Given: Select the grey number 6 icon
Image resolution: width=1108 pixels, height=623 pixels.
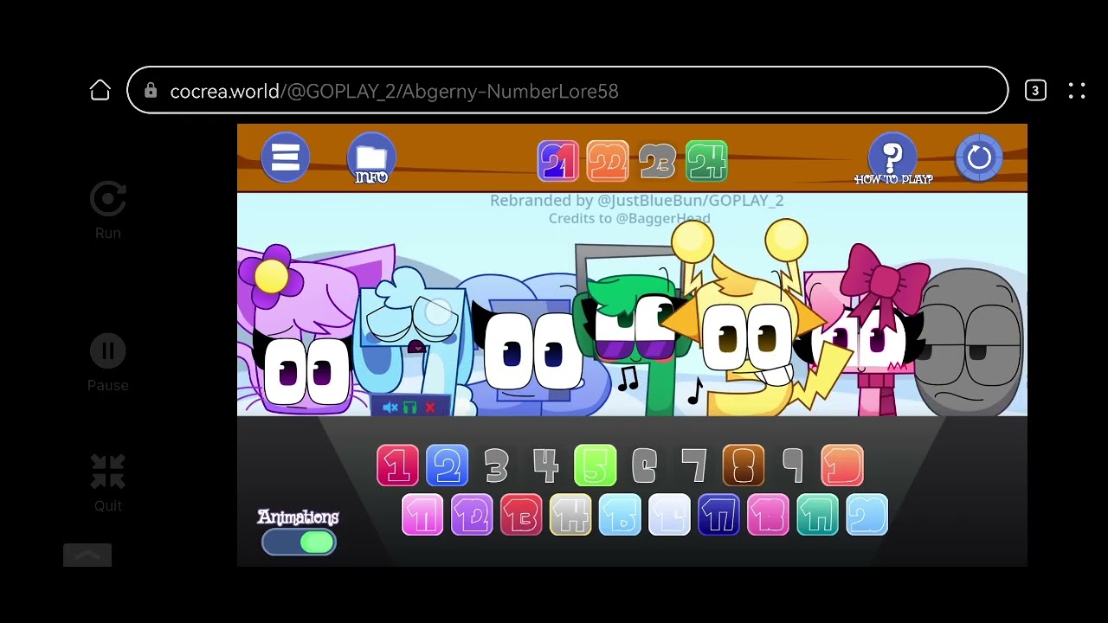Looking at the screenshot, I should coord(645,466).
